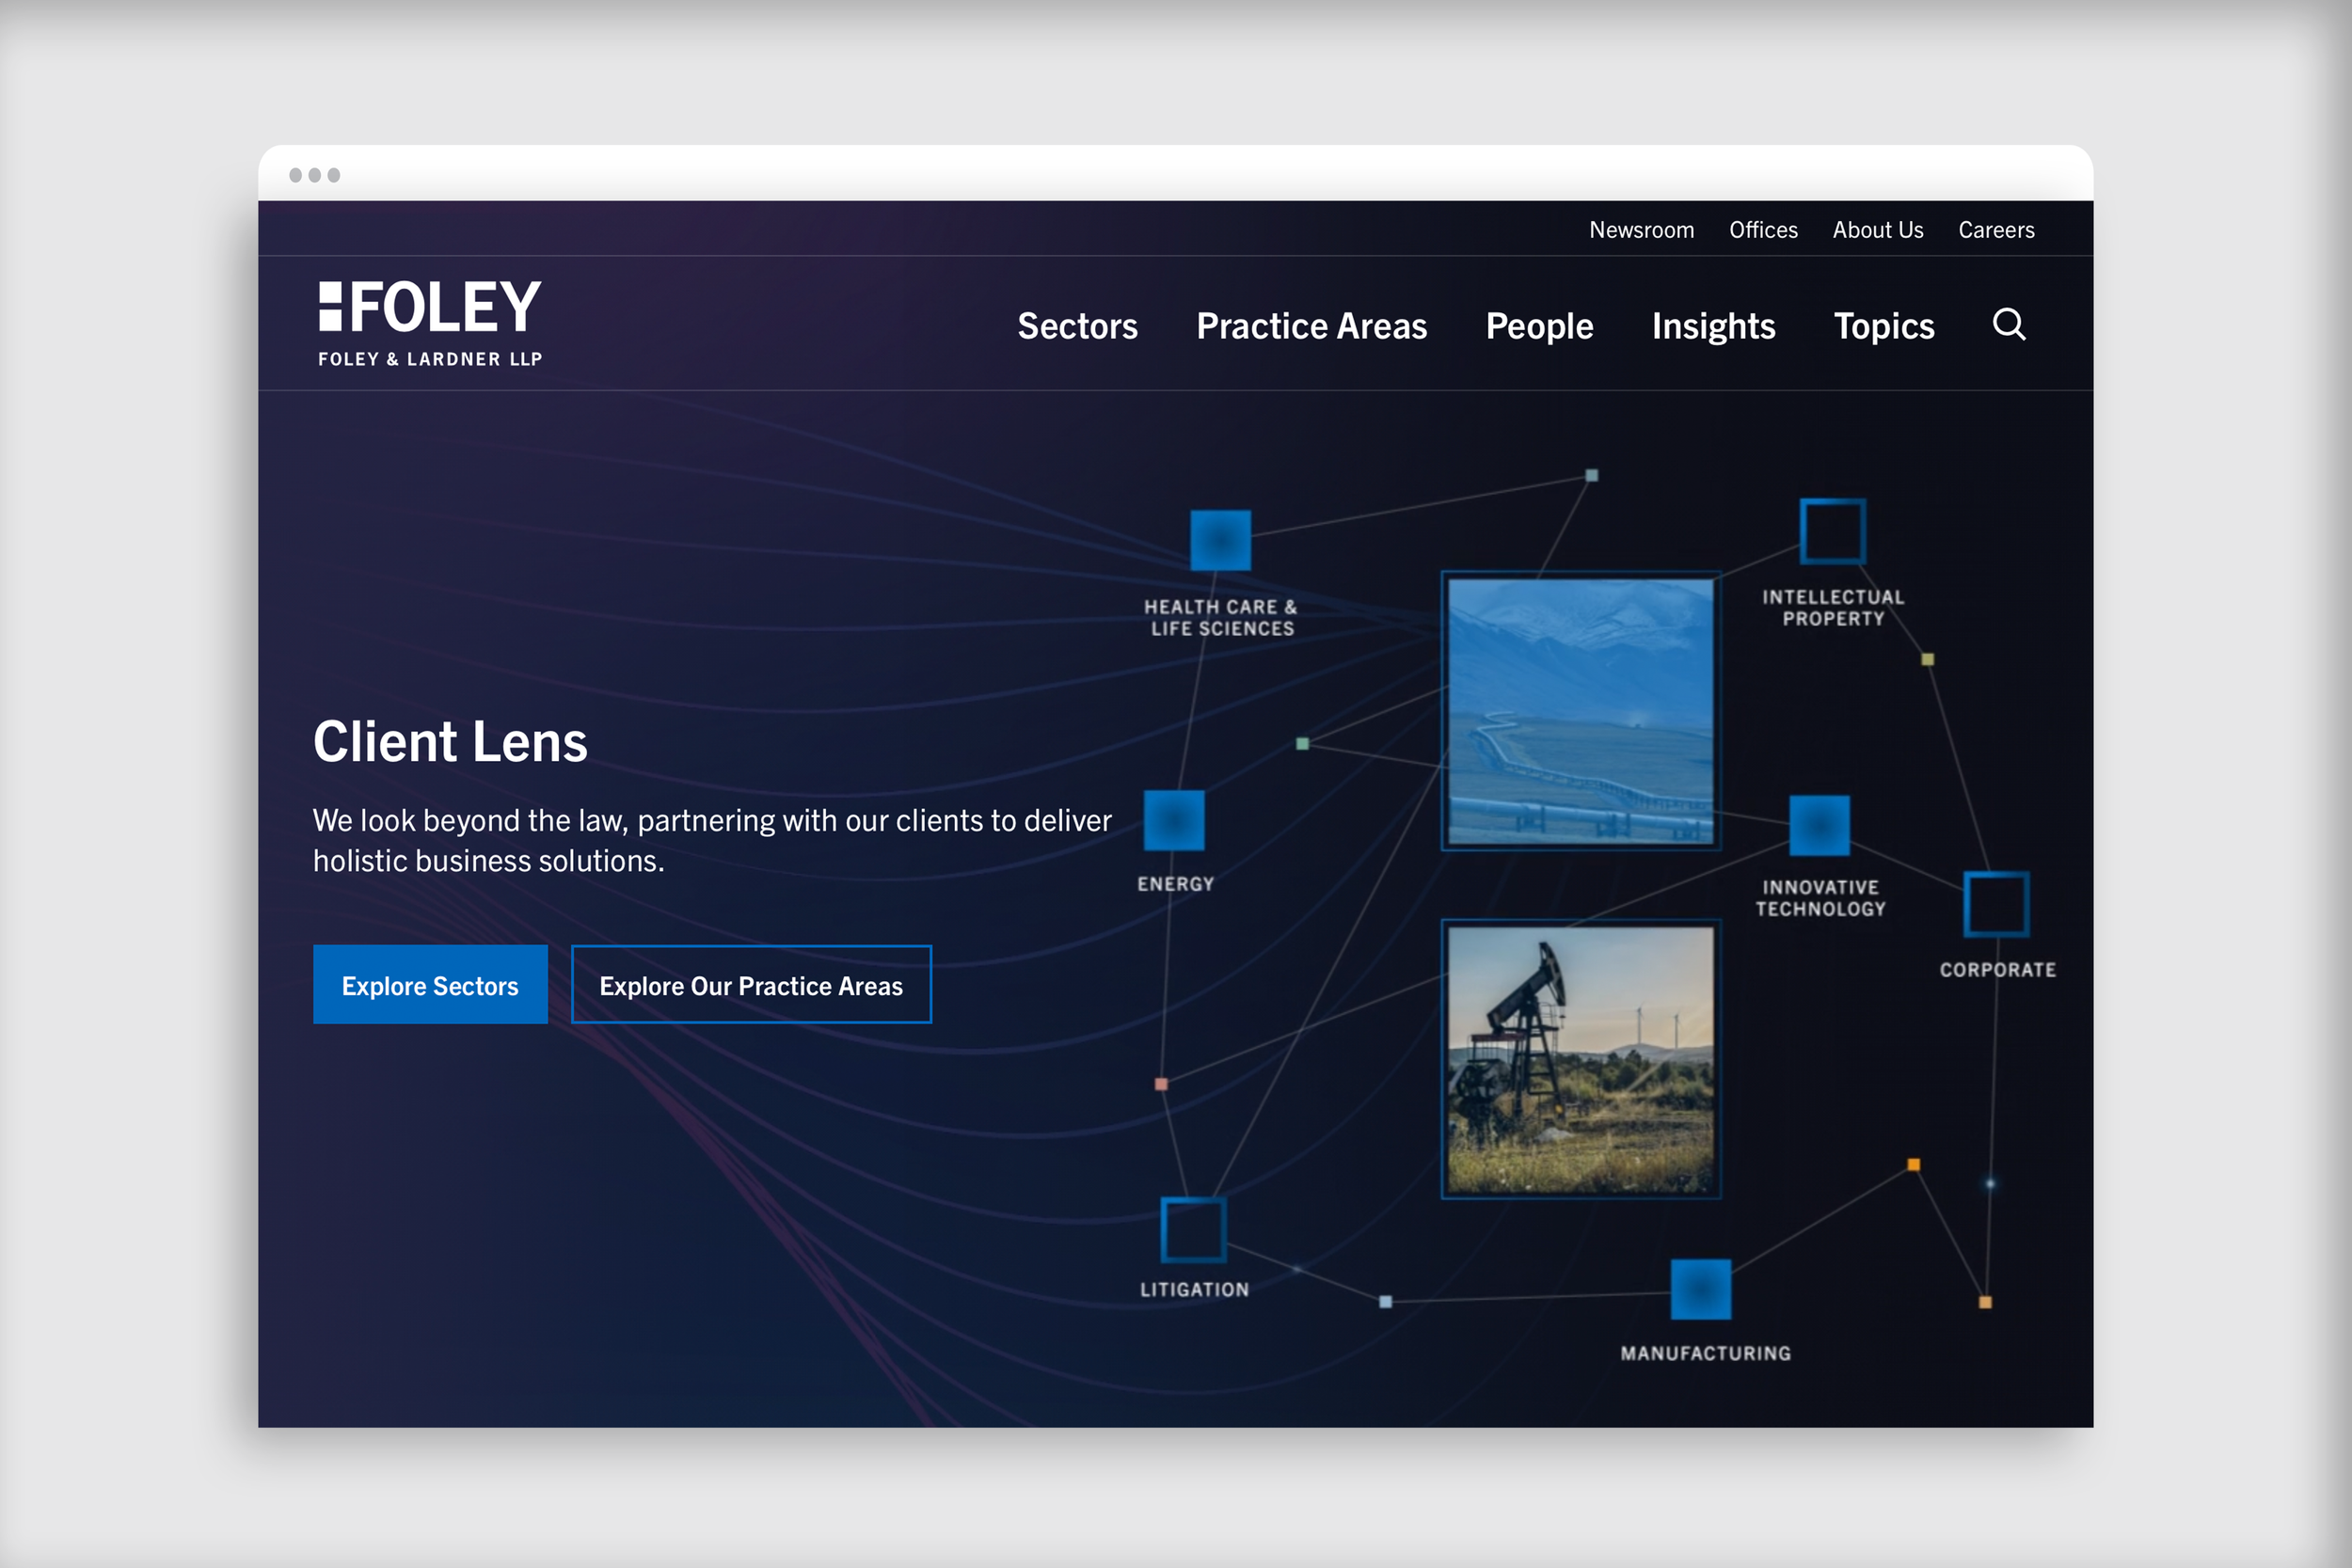Click the Corporate label text
This screenshot has height=1568, width=2352.
(x=1998, y=970)
